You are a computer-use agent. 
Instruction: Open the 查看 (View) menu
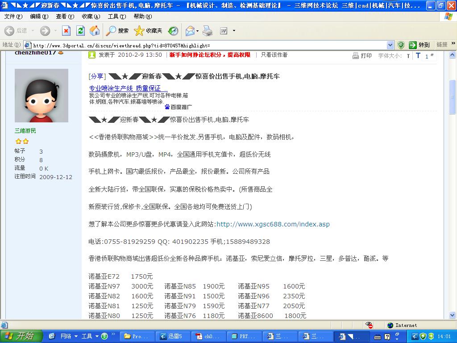coord(65,17)
